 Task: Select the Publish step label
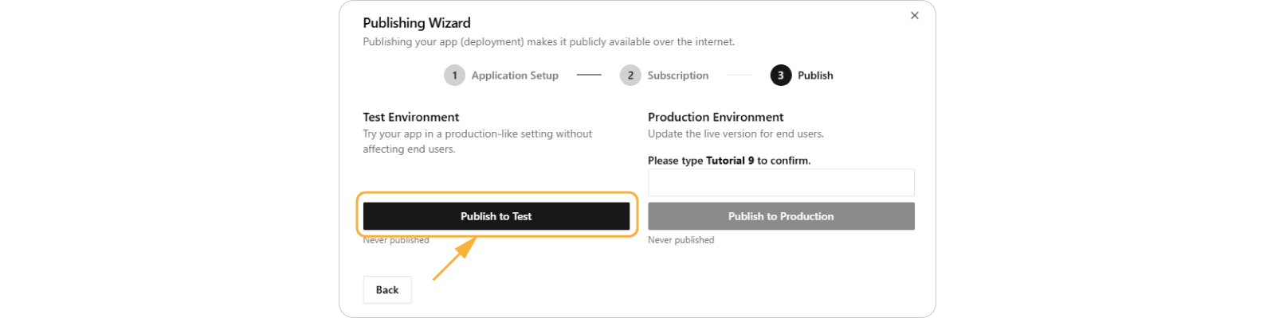pyautogui.click(x=815, y=76)
